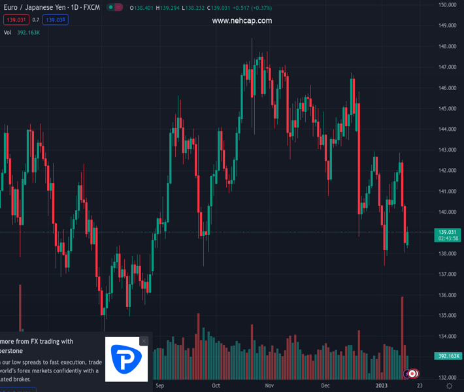This screenshot has width=464, height=392.
Task: Click the current price label 139.031
Action: pyautogui.click(x=448, y=232)
